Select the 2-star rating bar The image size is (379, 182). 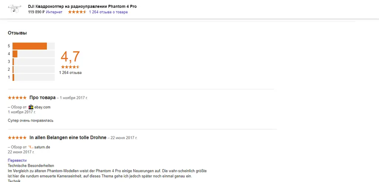tap(33, 69)
